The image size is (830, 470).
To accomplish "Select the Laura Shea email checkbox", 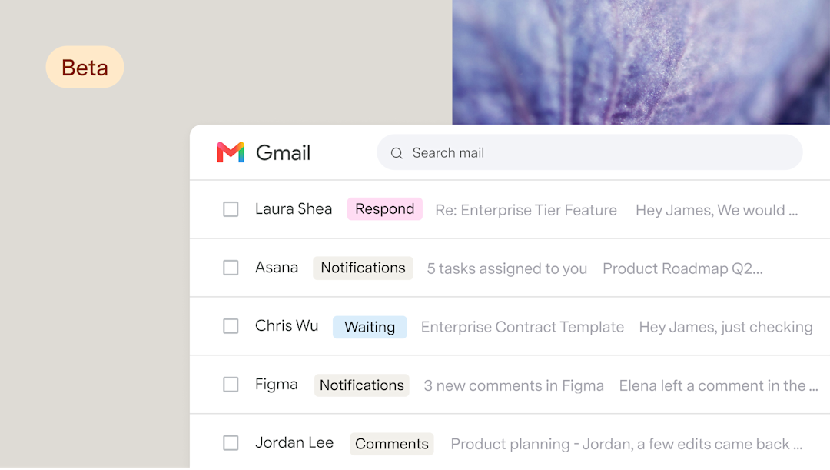I will coord(231,209).
